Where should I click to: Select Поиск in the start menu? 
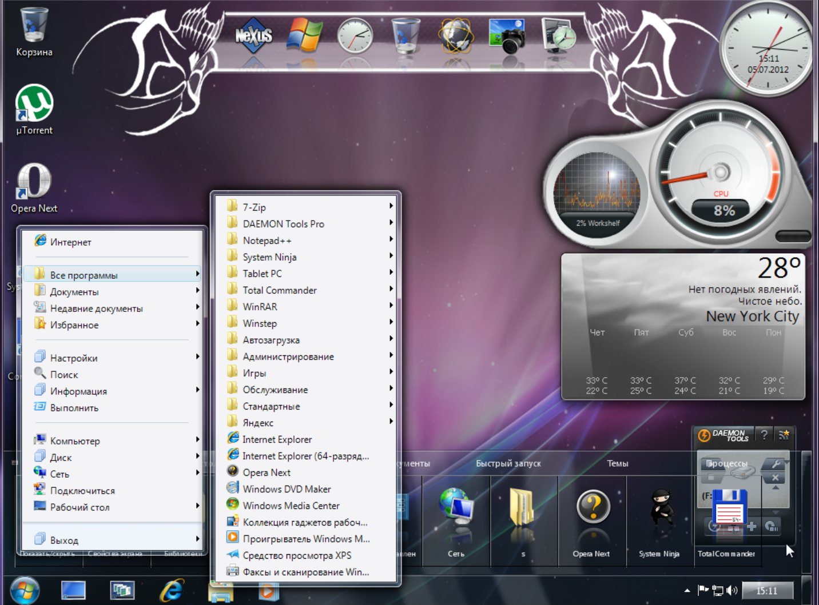113,374
